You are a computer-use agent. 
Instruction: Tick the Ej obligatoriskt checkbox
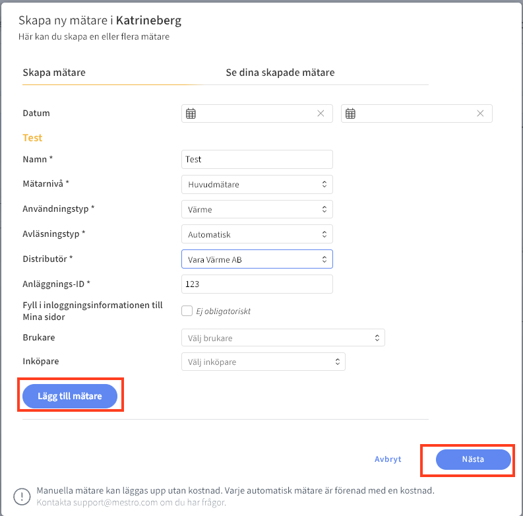(187, 311)
